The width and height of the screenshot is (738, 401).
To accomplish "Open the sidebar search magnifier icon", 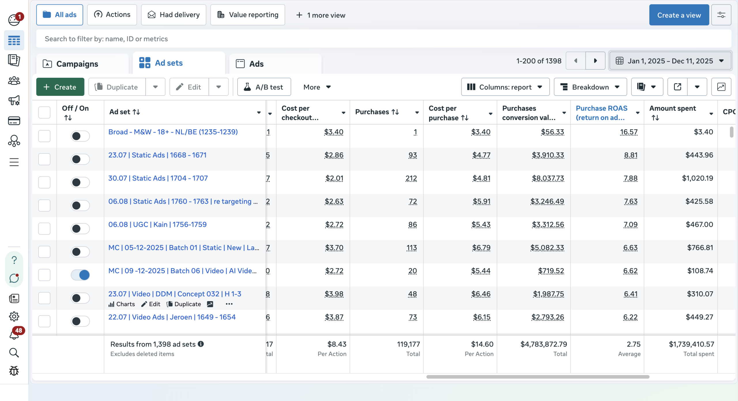I will pyautogui.click(x=14, y=353).
